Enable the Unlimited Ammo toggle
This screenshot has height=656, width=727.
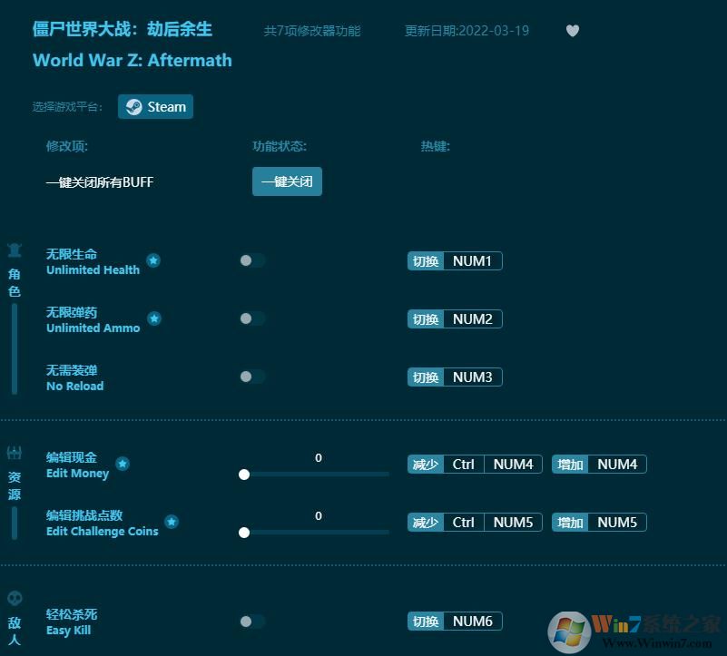251,318
